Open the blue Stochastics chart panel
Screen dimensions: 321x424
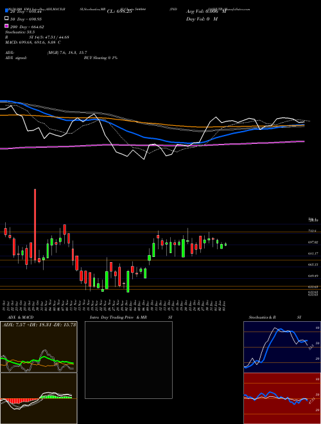coord(282,347)
